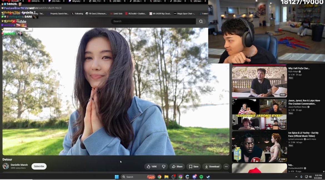Click into the YouTube search field
Image resolution: width=325 pixels, height=180 pixels.
click(153, 21)
